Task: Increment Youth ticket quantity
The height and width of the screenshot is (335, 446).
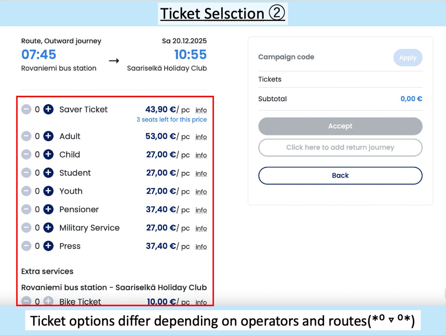Action: [48, 191]
